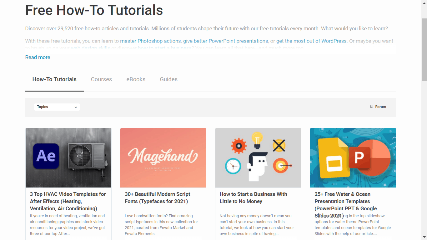Click the description starting "If you're in need of heating"

[67, 225]
